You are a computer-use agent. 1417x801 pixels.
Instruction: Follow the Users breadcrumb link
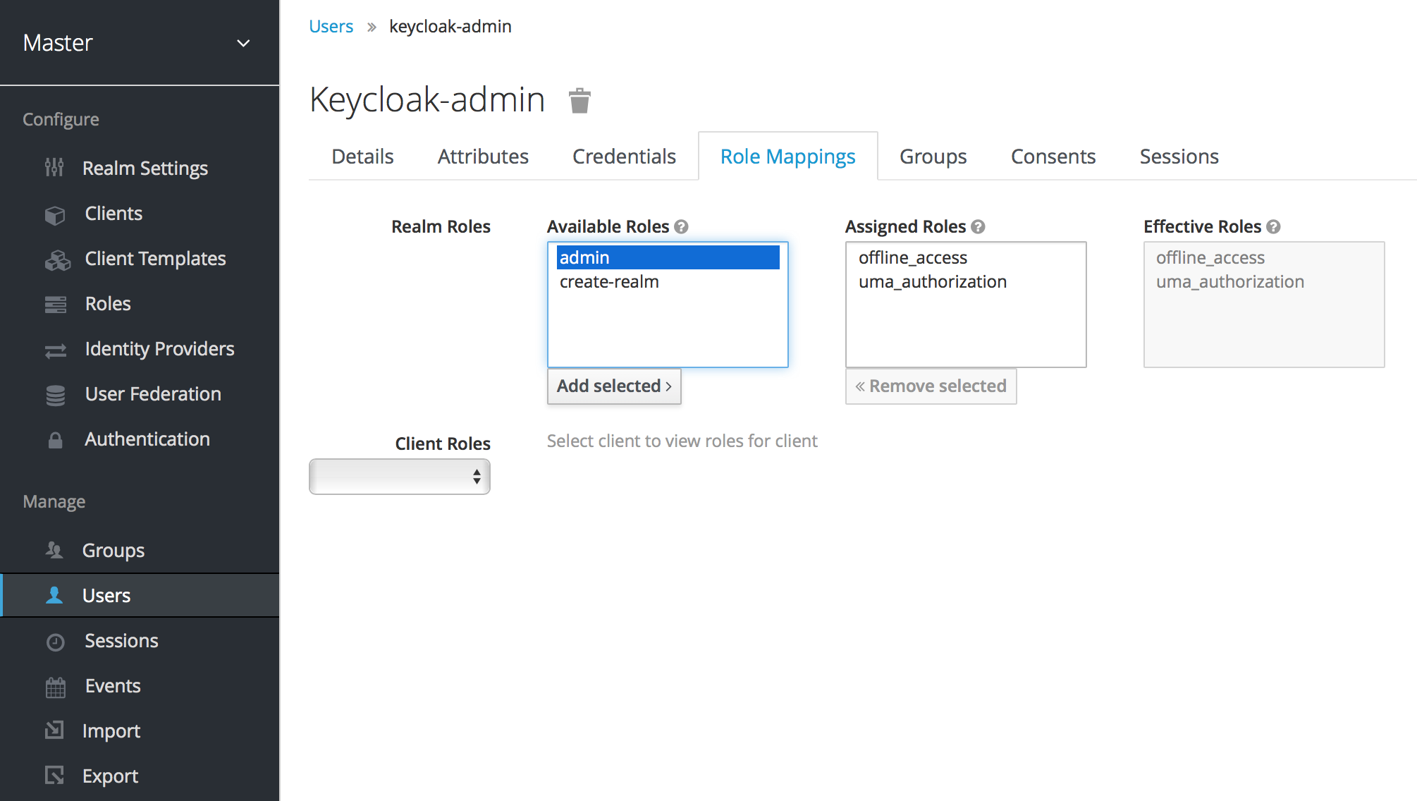pyautogui.click(x=331, y=26)
